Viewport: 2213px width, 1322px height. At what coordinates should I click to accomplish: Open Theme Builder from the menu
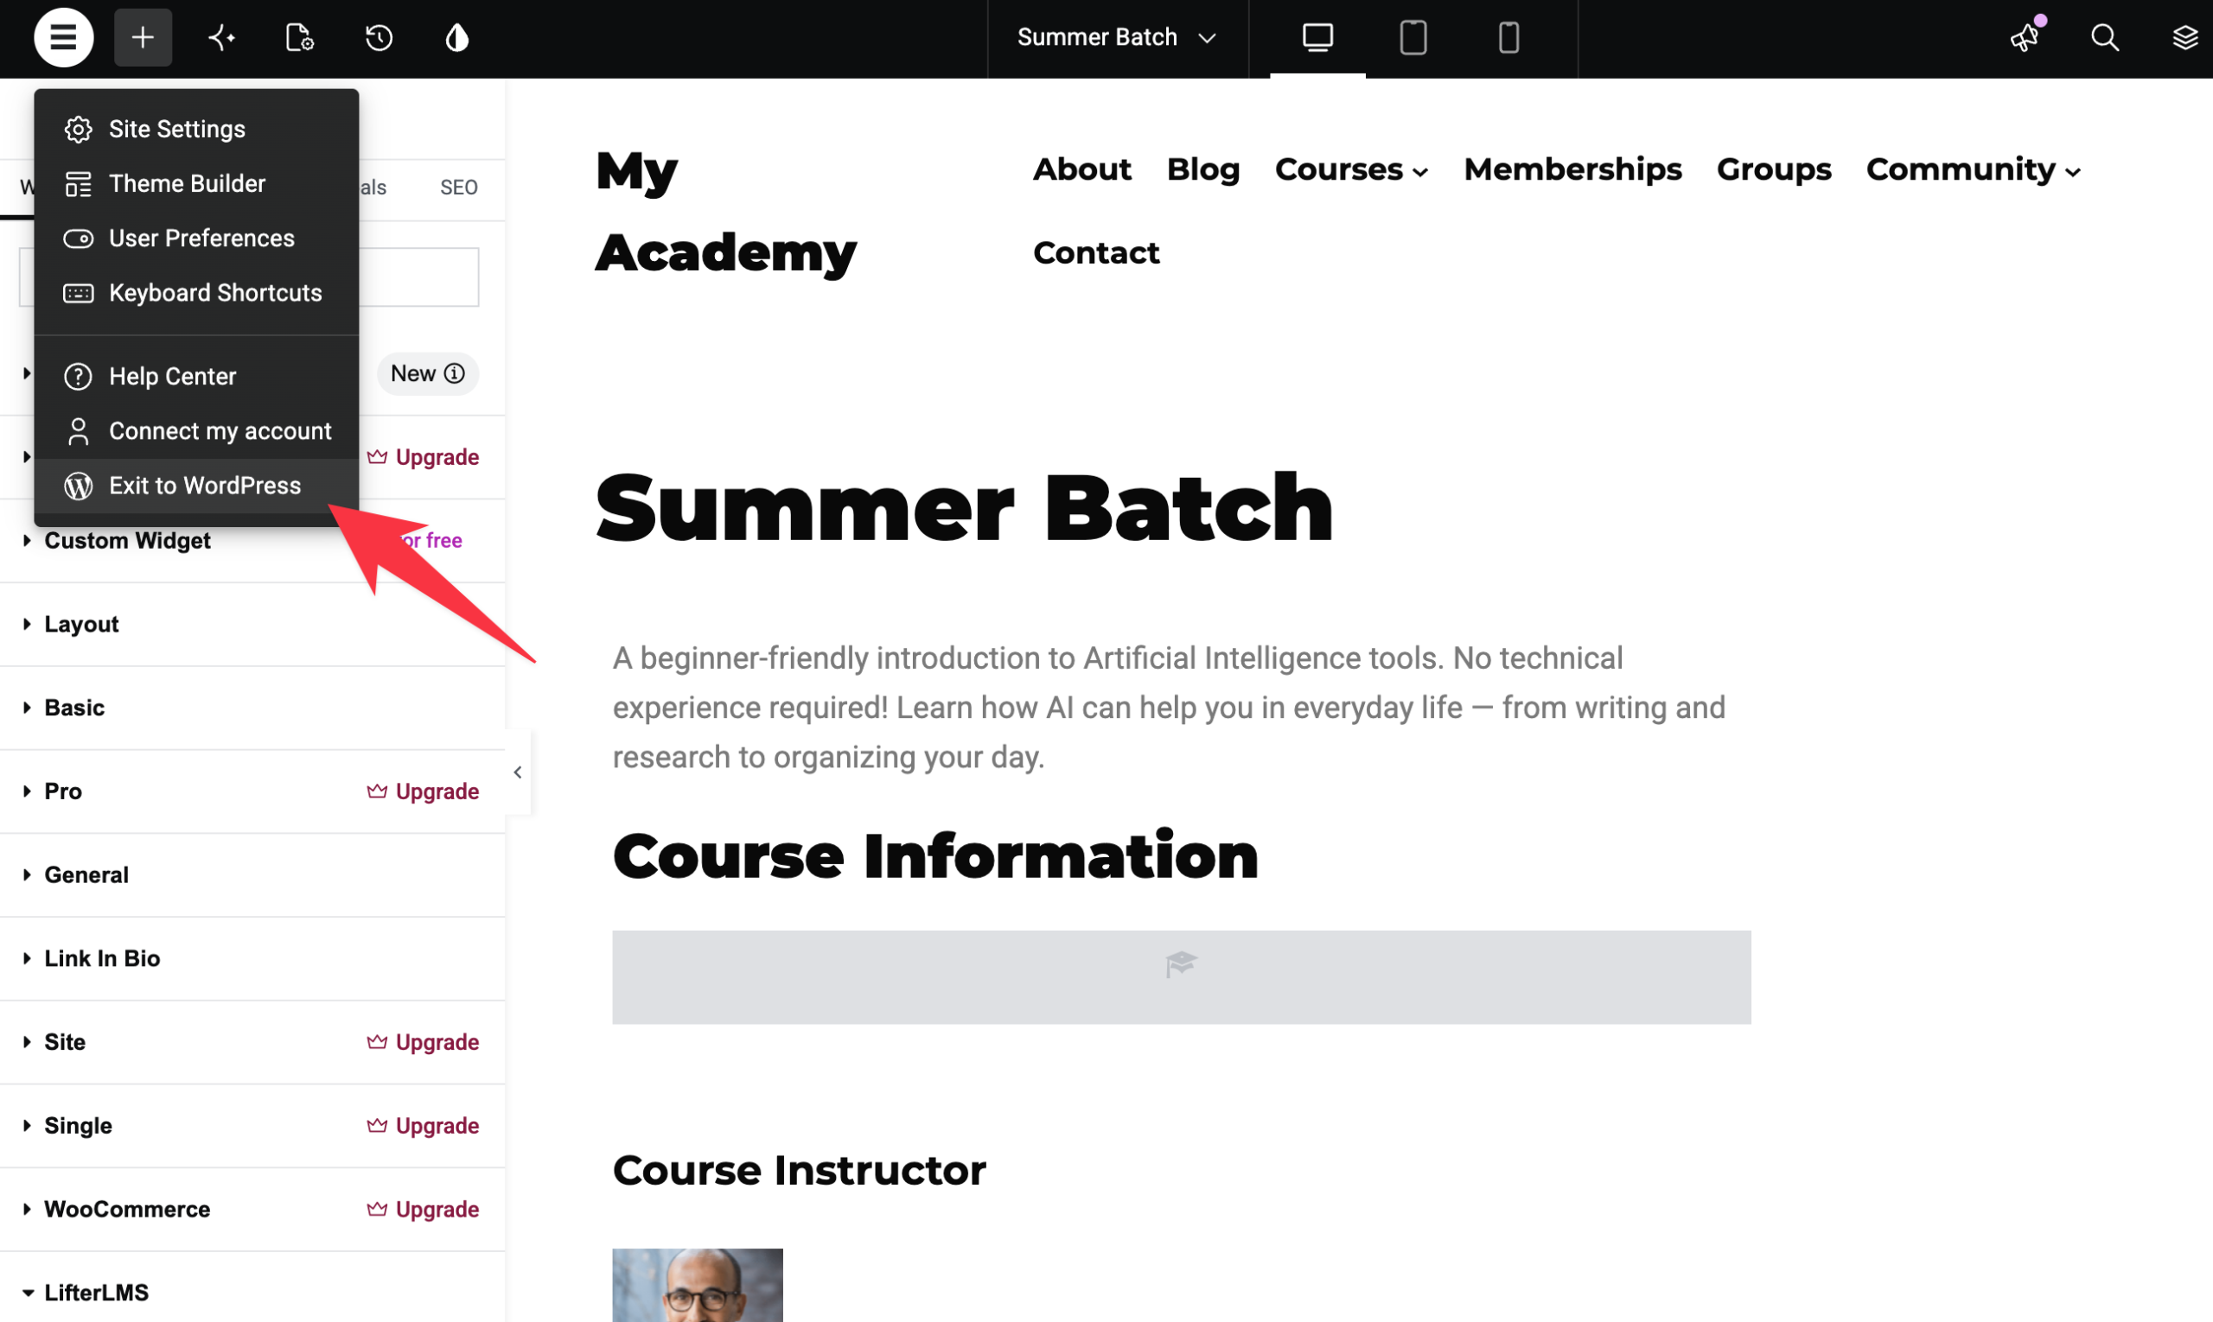(196, 183)
